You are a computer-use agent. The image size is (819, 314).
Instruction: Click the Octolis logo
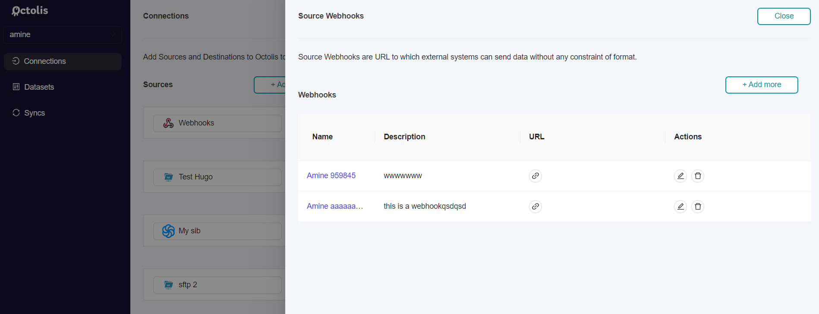[x=30, y=11]
